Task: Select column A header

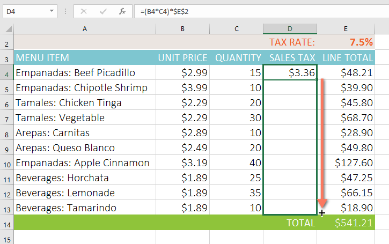Action: pyautogui.click(x=84, y=28)
